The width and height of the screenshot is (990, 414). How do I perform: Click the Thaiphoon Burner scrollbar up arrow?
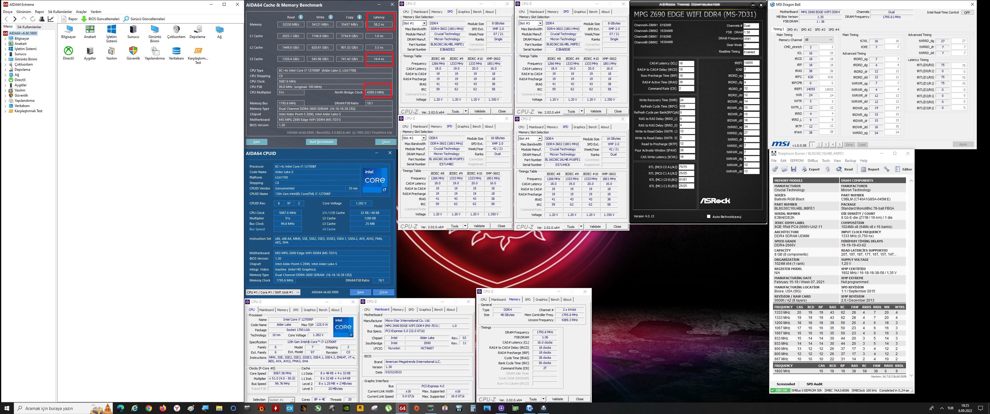(911, 181)
